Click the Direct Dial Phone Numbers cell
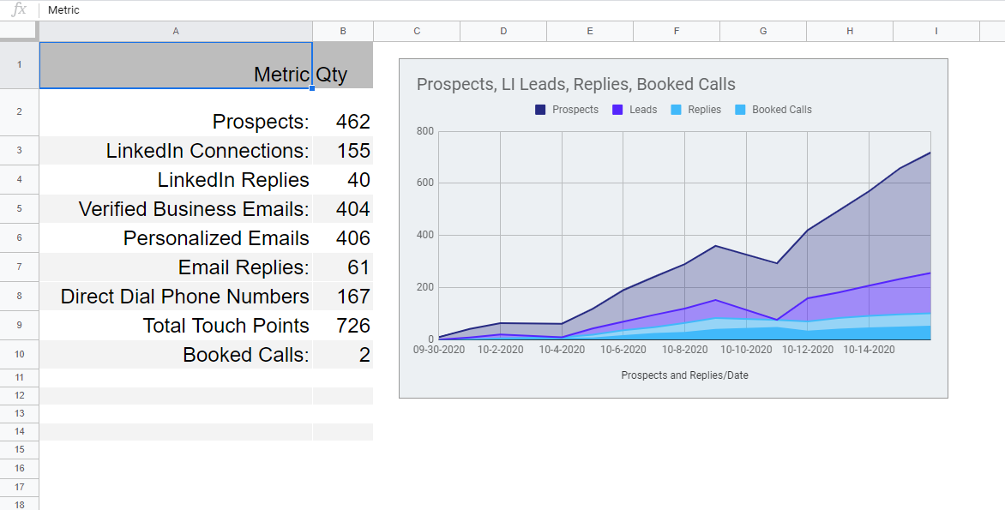 tap(176, 296)
